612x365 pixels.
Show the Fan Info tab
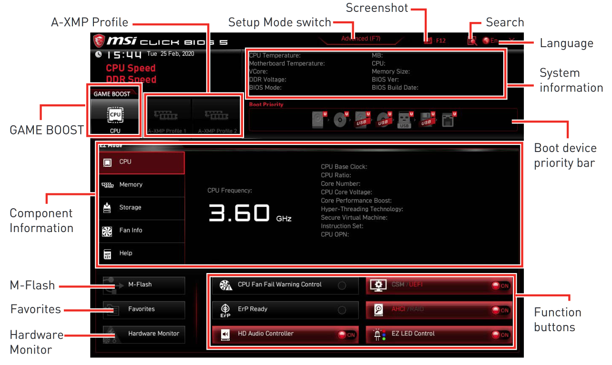(142, 231)
